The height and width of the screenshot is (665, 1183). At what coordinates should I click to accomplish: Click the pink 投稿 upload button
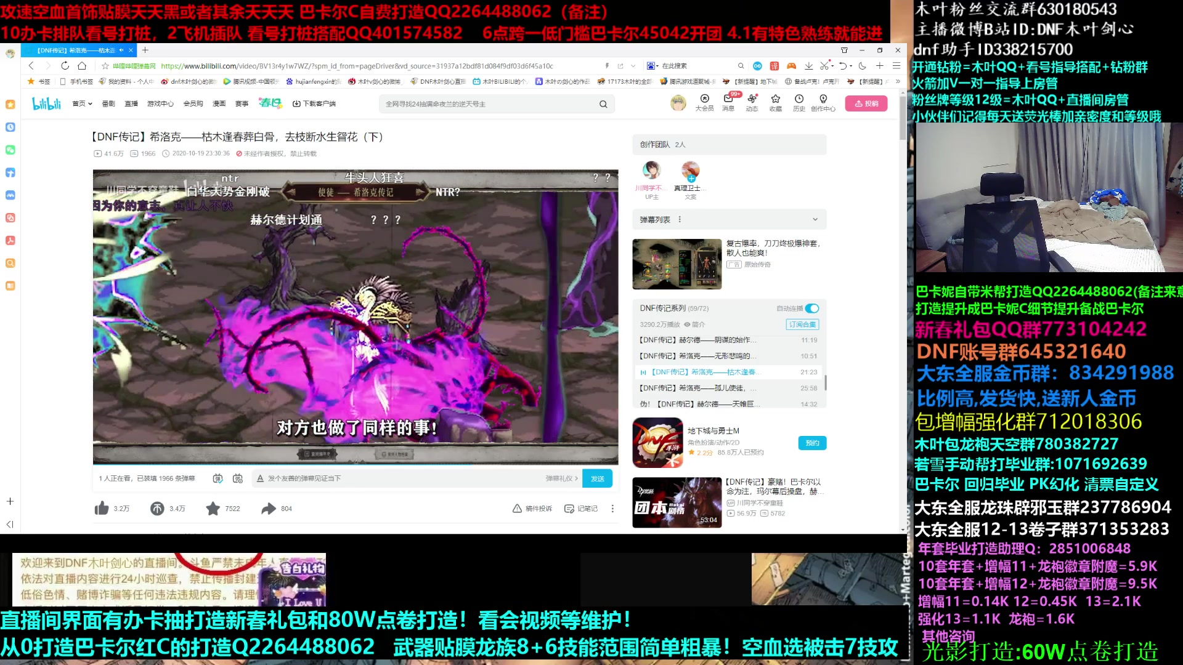pos(866,103)
